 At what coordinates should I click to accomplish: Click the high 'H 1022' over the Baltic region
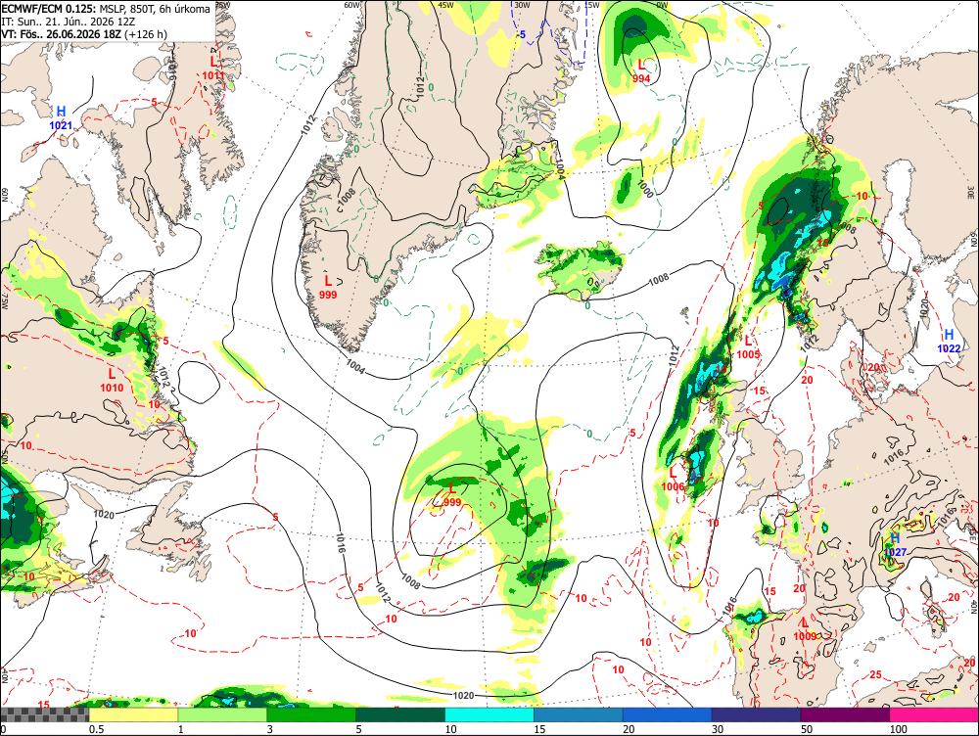[949, 342]
